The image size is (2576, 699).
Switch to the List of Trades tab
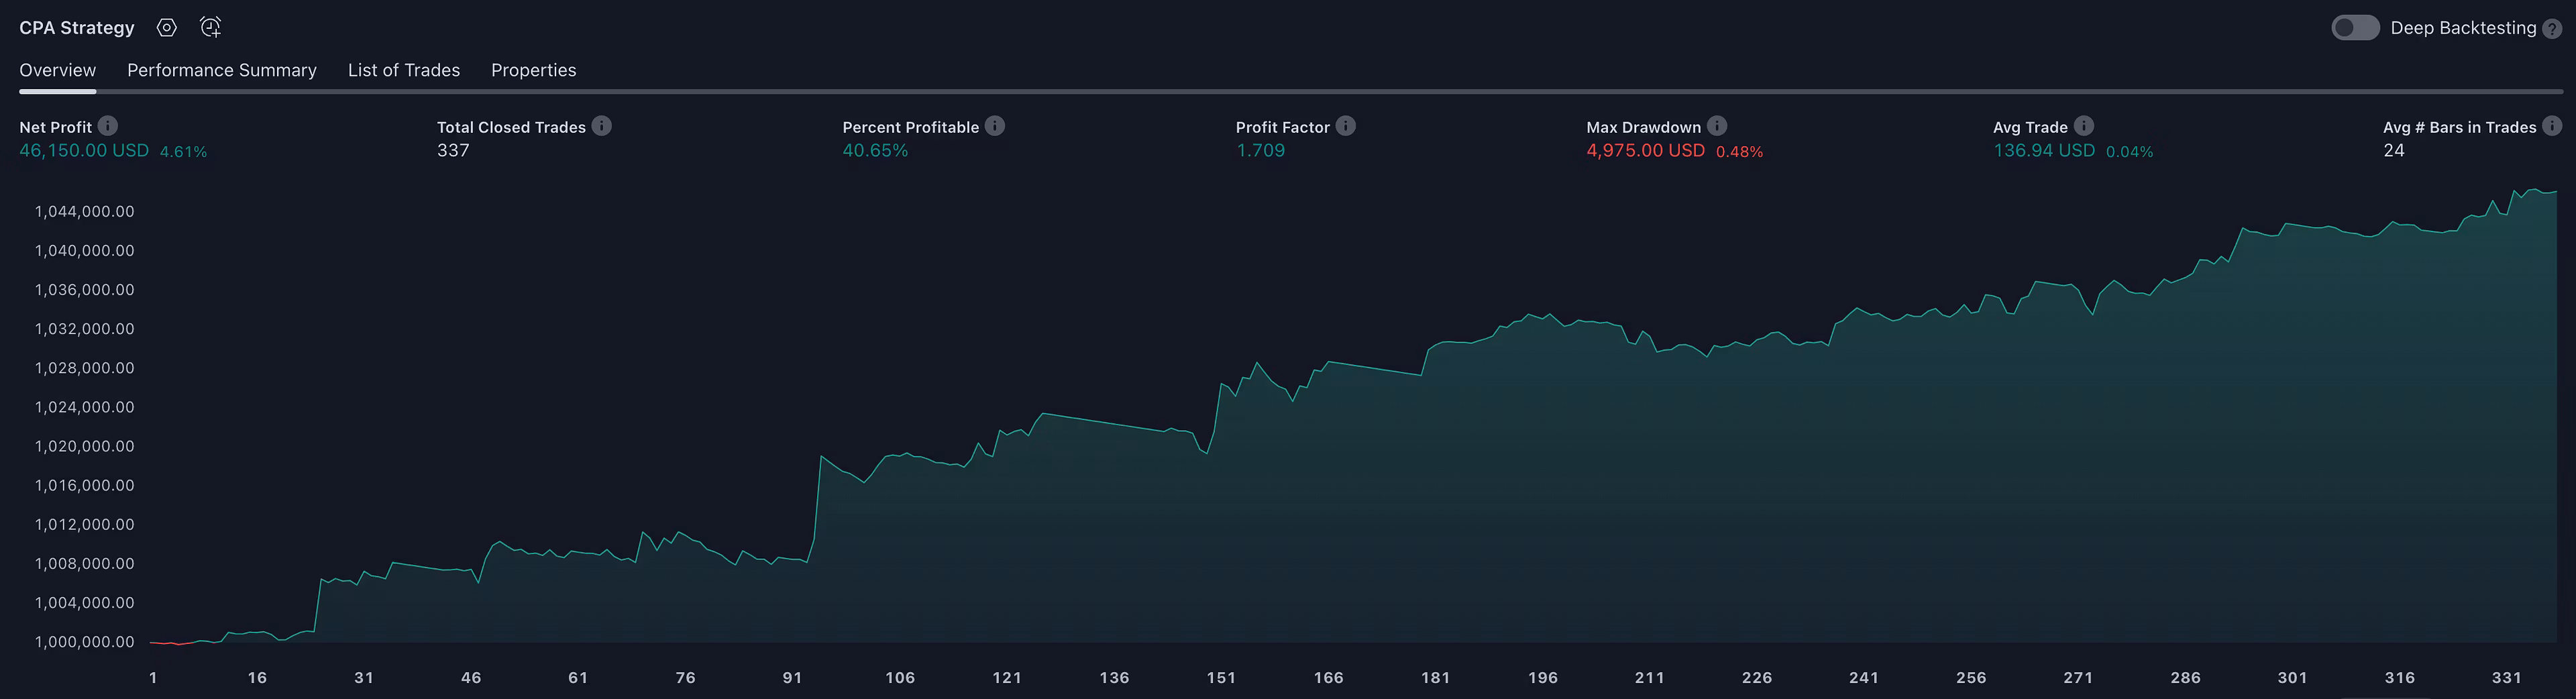[404, 70]
